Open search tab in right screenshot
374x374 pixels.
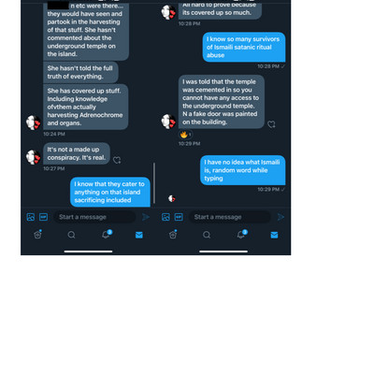(x=207, y=235)
